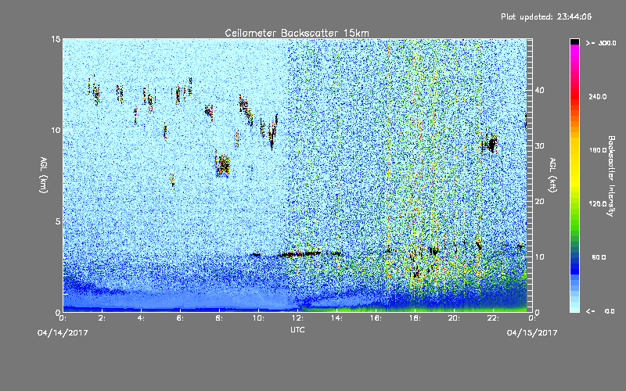Click the thin cloud layer at 12 UTC
The width and height of the screenshot is (626, 391).
click(300, 253)
